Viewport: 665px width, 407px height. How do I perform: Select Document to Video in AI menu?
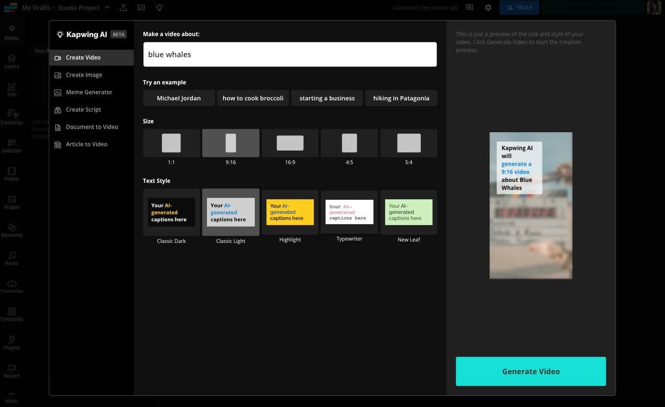point(91,127)
